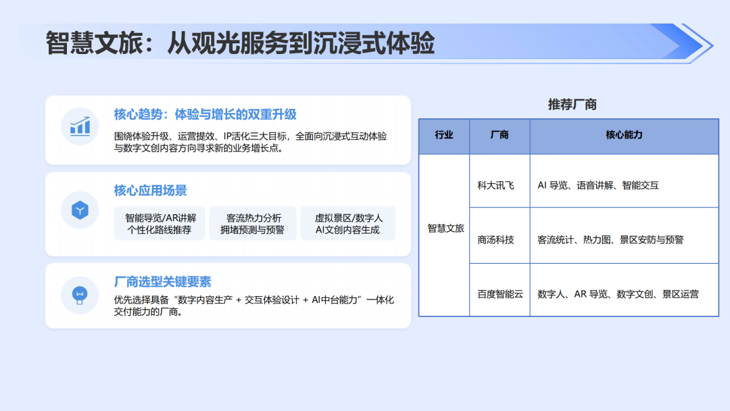Screen dimensions: 730x411
Task: Click the 行业 column header
Action: 444,136
